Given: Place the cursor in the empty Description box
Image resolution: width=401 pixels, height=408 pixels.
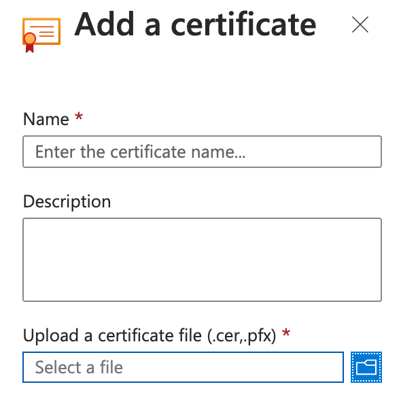Looking at the screenshot, I should 202,260.
